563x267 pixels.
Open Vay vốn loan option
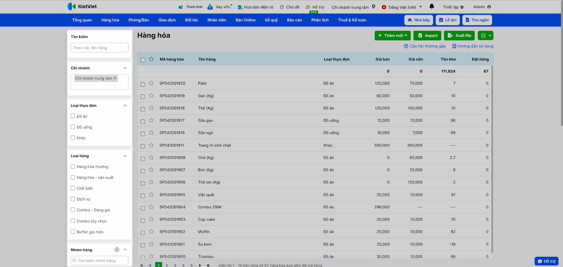[220, 7]
